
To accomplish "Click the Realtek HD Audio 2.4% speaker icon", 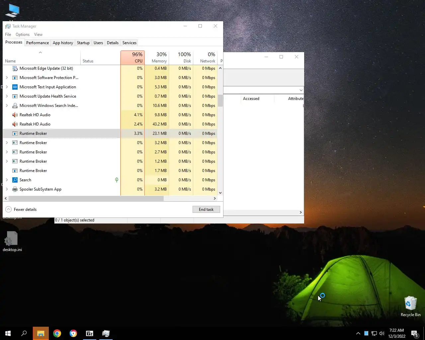I will point(15,124).
